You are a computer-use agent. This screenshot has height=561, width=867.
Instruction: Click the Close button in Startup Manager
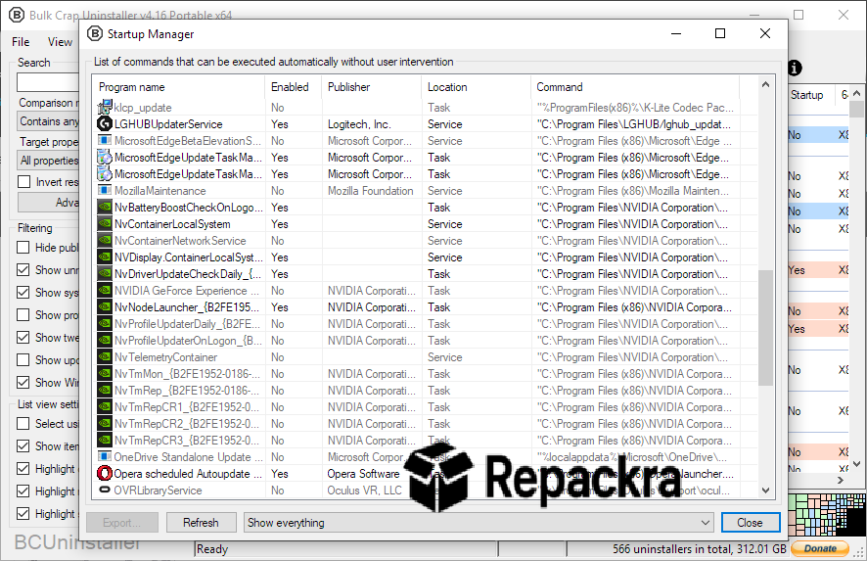(751, 522)
